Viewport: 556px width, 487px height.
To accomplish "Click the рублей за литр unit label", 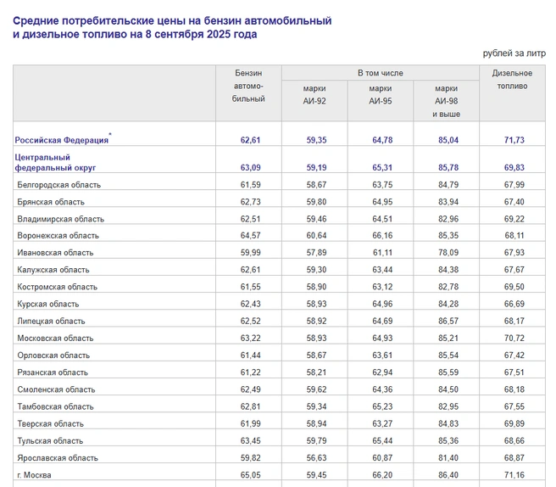I will [514, 53].
